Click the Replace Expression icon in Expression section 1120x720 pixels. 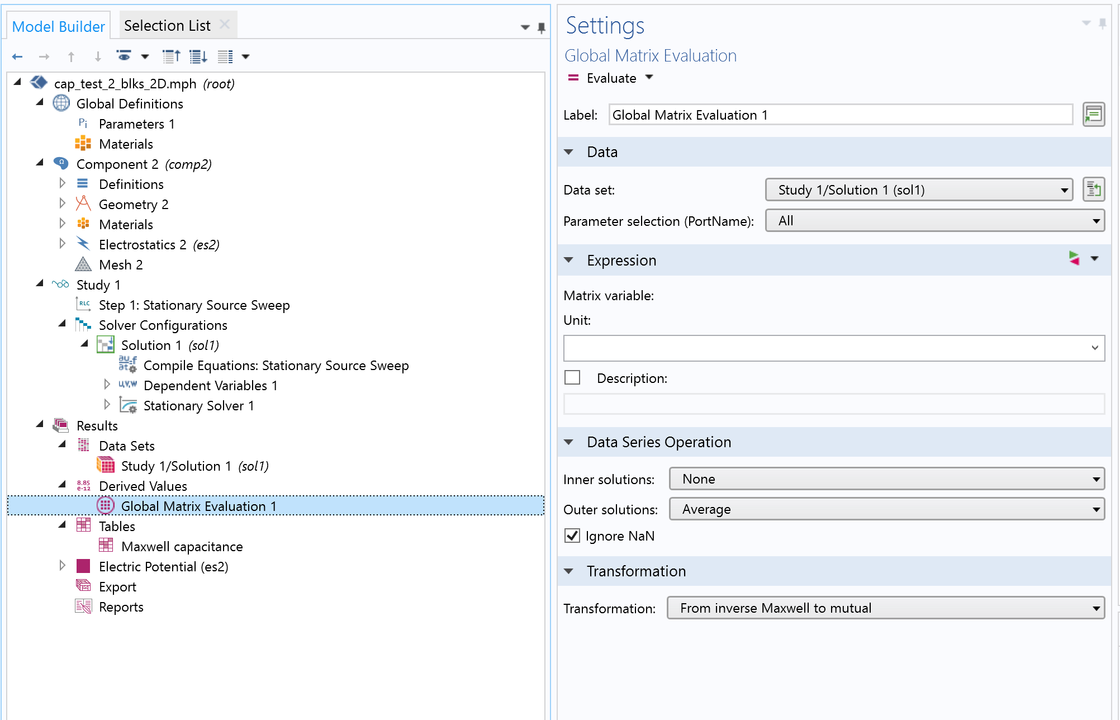point(1074,259)
